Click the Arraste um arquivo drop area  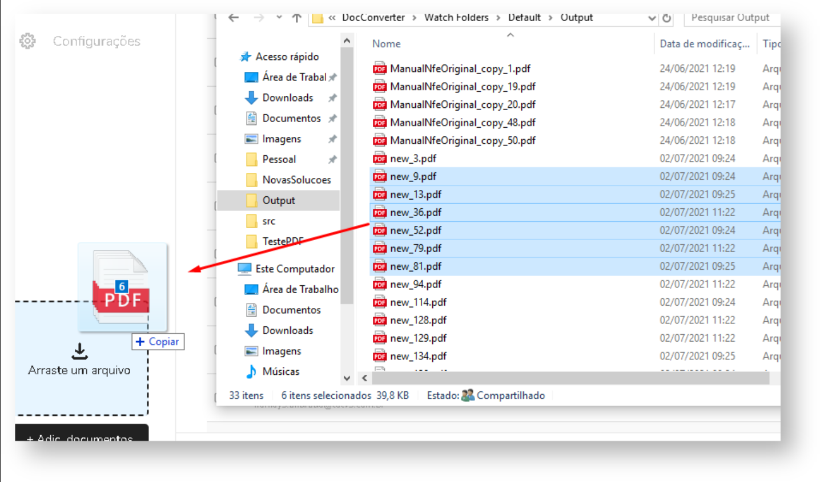82,358
